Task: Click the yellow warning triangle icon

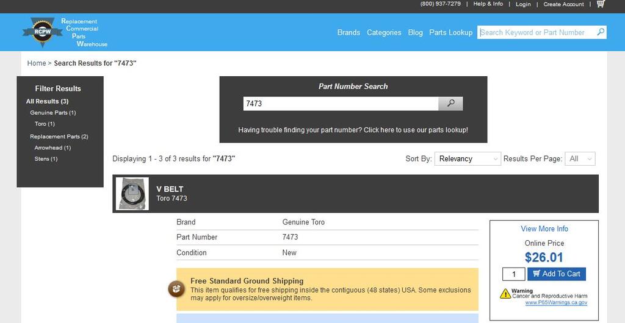Action: point(505,294)
